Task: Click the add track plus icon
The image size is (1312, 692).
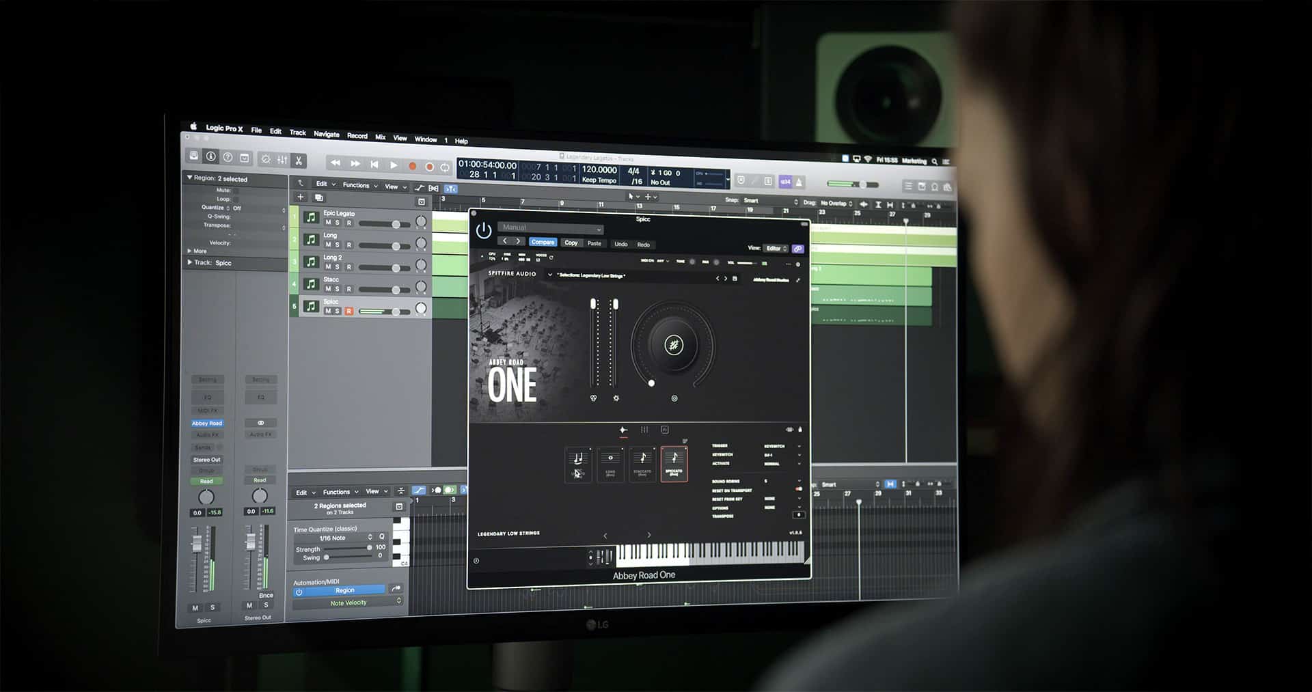Action: pyautogui.click(x=300, y=197)
